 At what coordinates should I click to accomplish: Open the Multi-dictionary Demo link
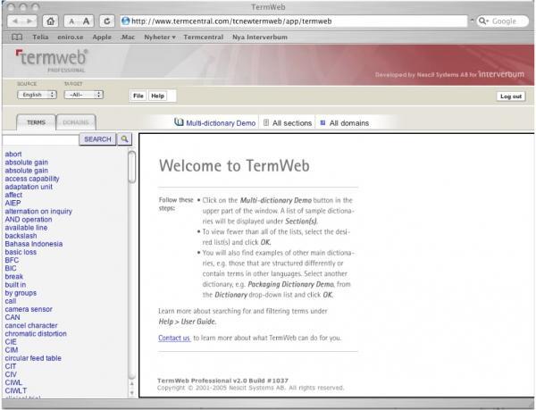coord(221,123)
